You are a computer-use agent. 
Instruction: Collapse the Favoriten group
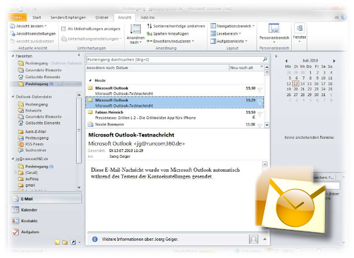click(x=13, y=56)
